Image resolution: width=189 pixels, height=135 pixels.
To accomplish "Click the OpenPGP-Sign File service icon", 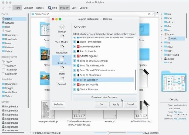I will 78,46.
